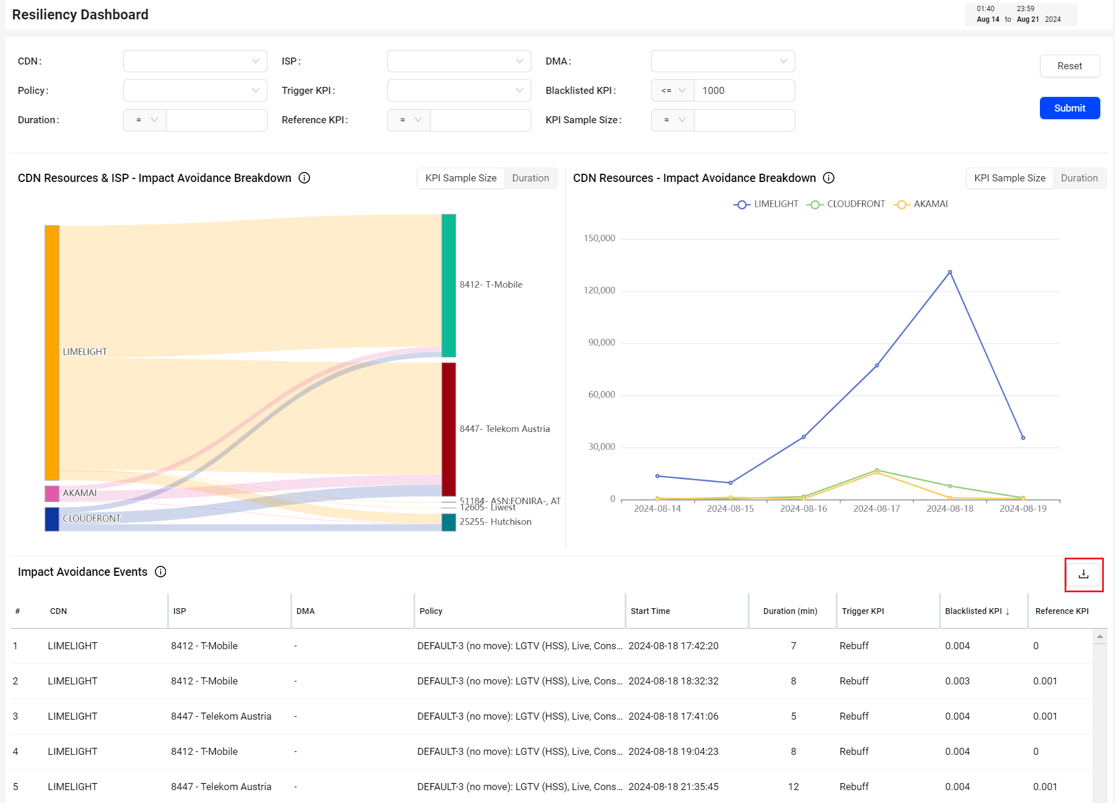This screenshot has width=1115, height=803.
Task: Open info icon beside Impact Avoidance Events
Action: tap(161, 572)
